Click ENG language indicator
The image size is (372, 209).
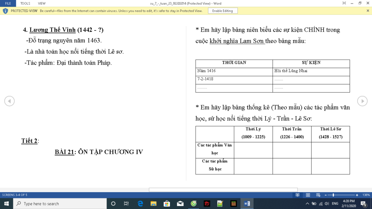pos(335,204)
